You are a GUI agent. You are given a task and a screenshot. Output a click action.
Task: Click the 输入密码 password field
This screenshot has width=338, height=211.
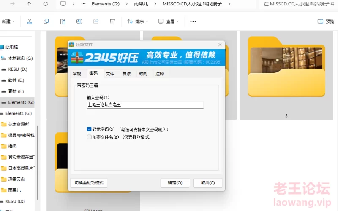coord(145,105)
